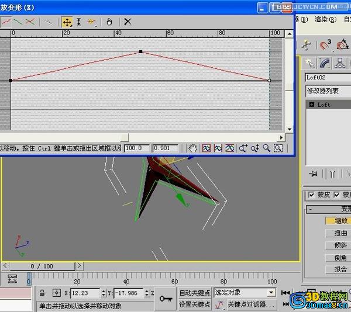
Task: Expand the Loft modifier tree item
Action: [x=312, y=105]
